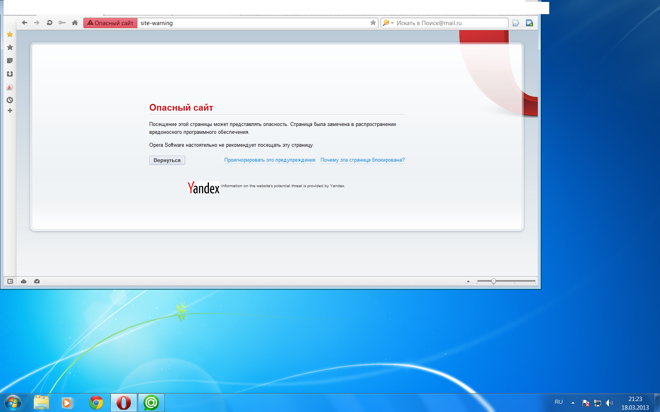Open network icon in tray

598,403
